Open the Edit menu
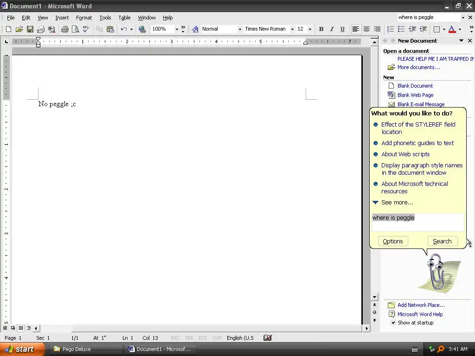Screen dimensions: 475x356 (26, 18)
